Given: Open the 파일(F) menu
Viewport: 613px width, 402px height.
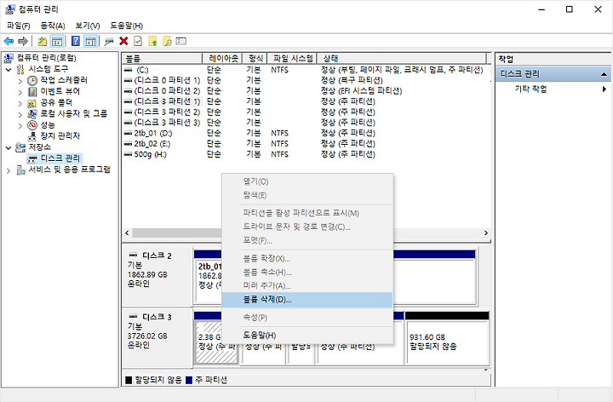Looking at the screenshot, I should pos(19,26).
